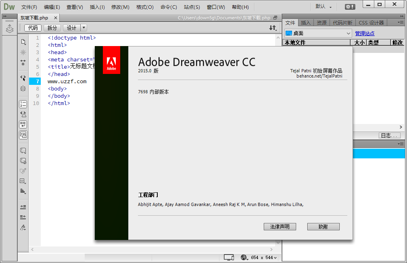Click the Select Parent Tag icon
This screenshot has width=407, height=263.
click(x=23, y=78)
